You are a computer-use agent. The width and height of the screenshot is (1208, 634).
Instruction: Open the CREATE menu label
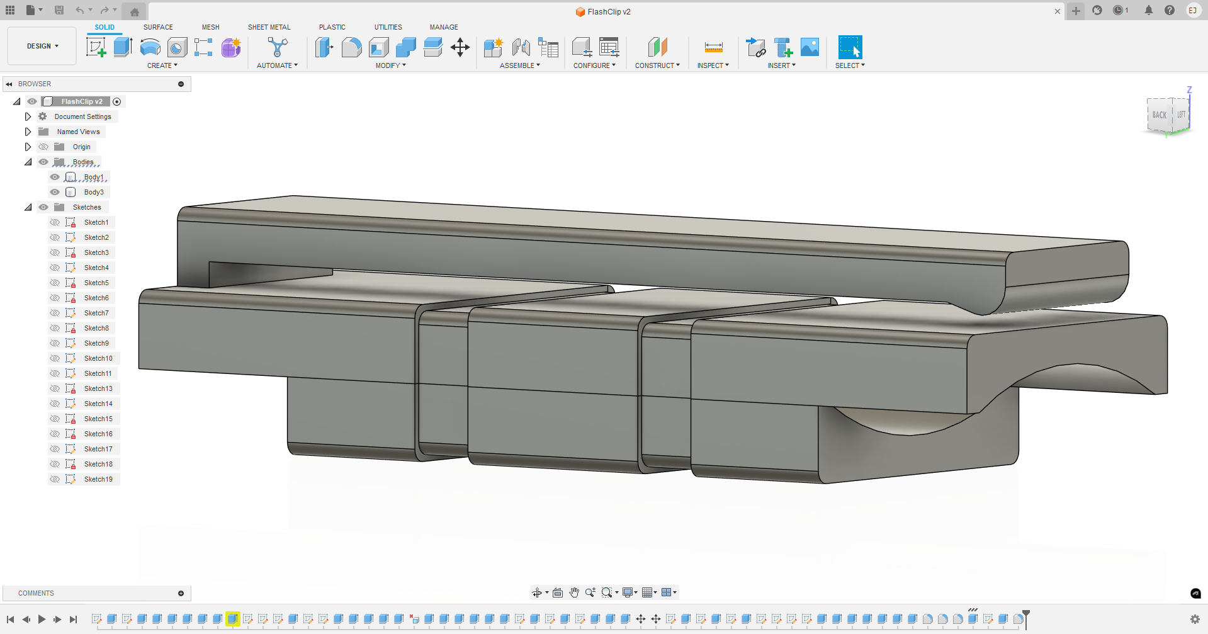click(162, 65)
